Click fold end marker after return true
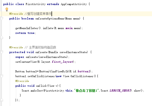The height and width of the screenshot is (106, 152). tap(2, 37)
